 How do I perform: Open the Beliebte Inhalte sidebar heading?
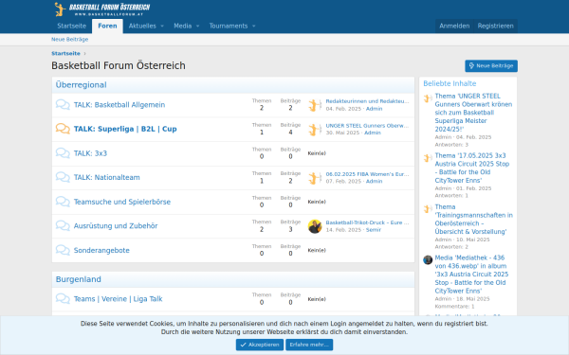point(450,83)
